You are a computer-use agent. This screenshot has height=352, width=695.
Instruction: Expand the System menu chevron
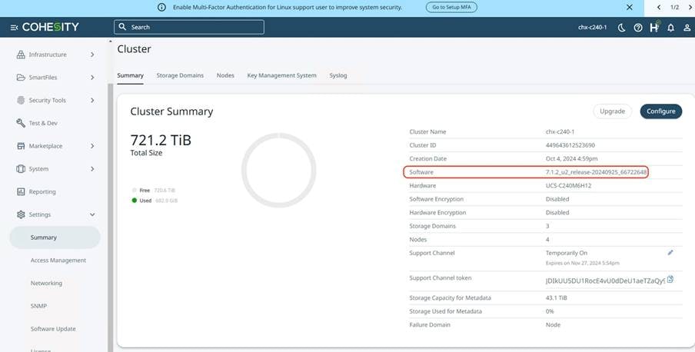92,169
